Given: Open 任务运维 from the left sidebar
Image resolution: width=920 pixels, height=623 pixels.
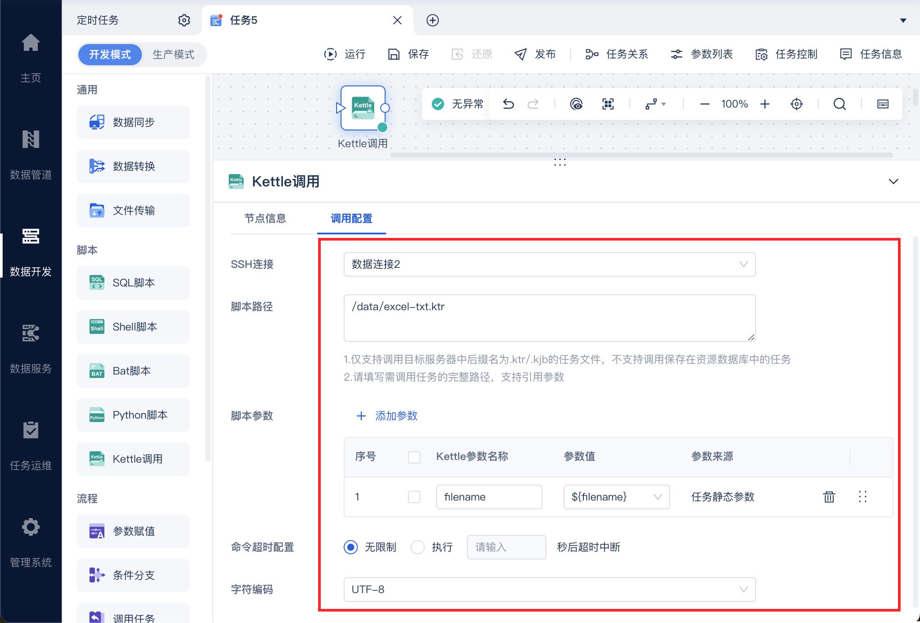Looking at the screenshot, I should tap(31, 445).
